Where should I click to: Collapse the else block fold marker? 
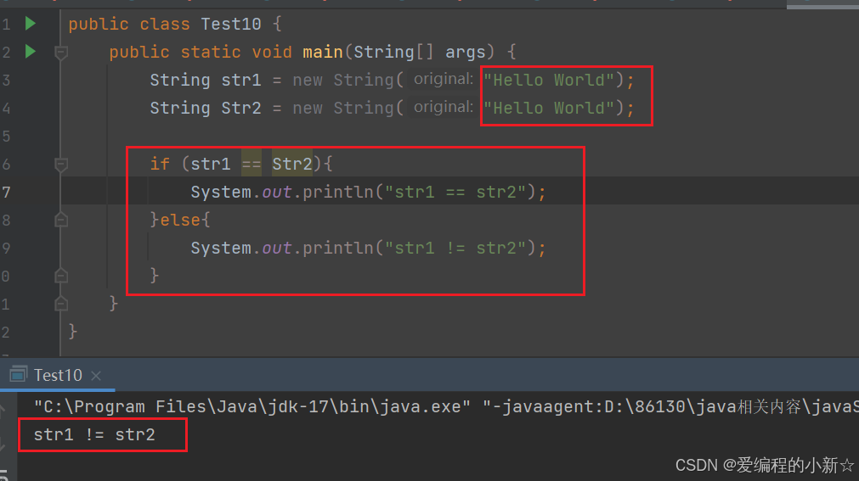click(x=61, y=220)
